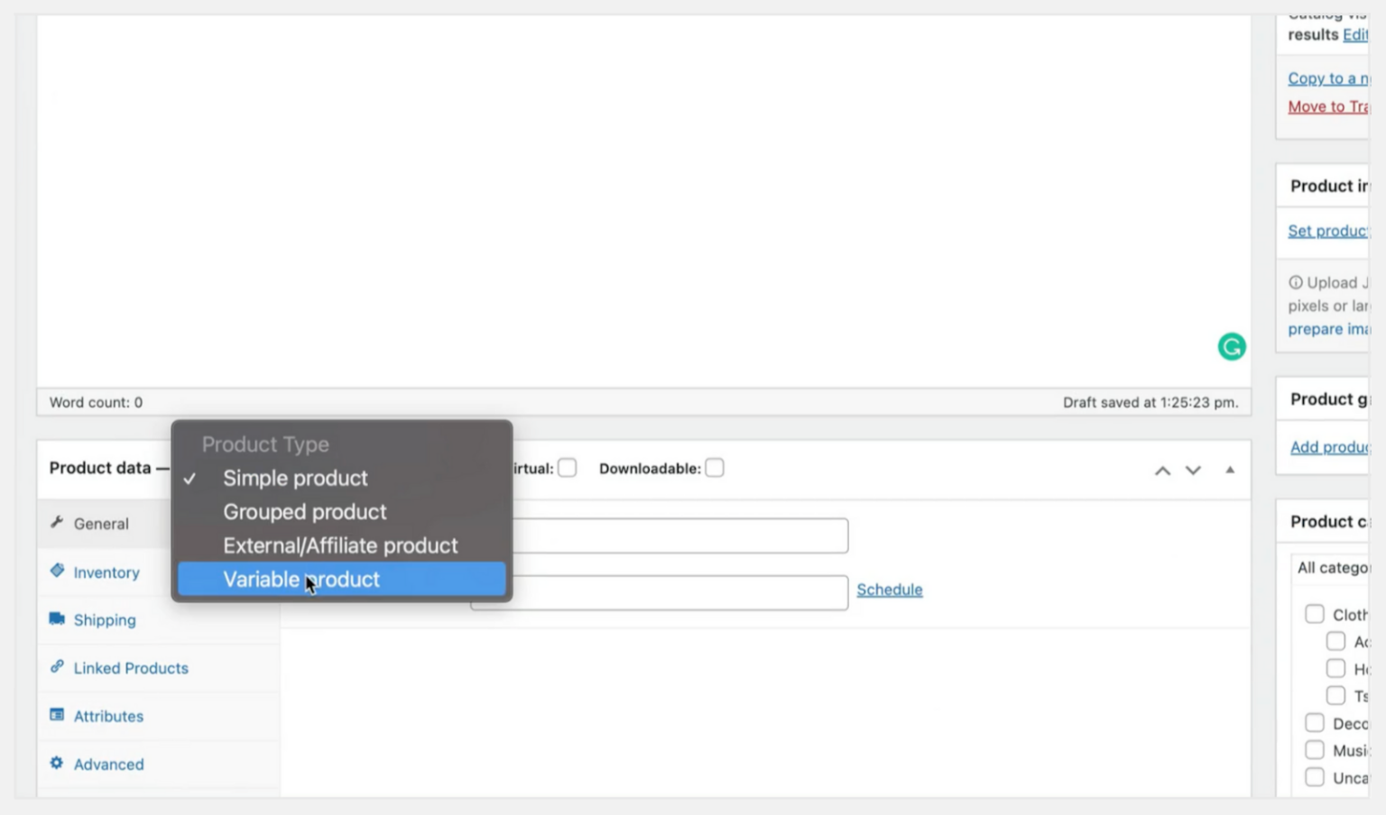Move Product data panel up with chevron
Image resolution: width=1386 pixels, height=815 pixels.
[x=1162, y=470]
